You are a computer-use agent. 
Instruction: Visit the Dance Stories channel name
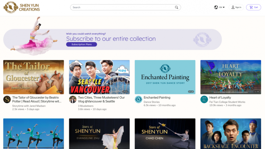[x=152, y=102]
